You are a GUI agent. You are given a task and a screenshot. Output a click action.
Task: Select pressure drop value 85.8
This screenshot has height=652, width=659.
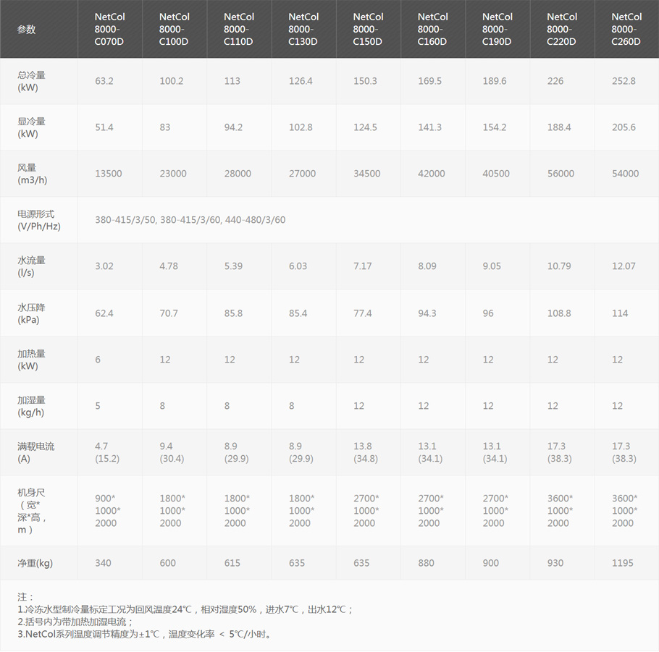[233, 313]
